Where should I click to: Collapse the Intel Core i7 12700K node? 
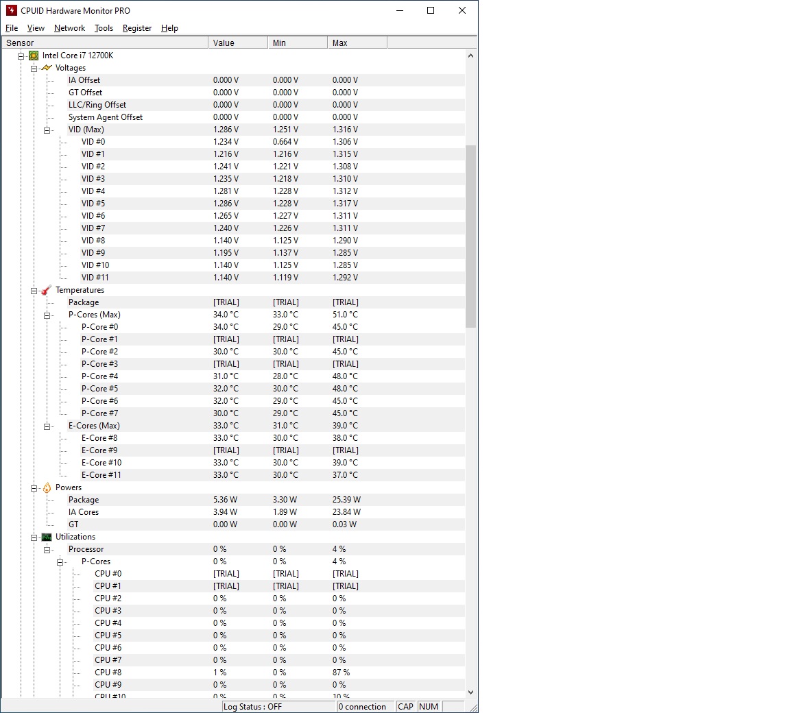(21, 56)
